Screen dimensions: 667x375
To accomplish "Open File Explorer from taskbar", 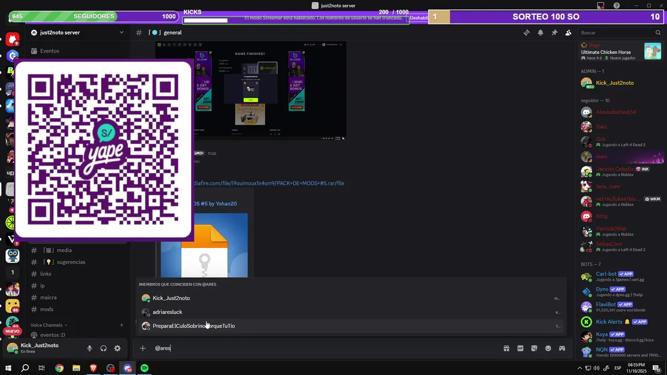I will coord(77,368).
